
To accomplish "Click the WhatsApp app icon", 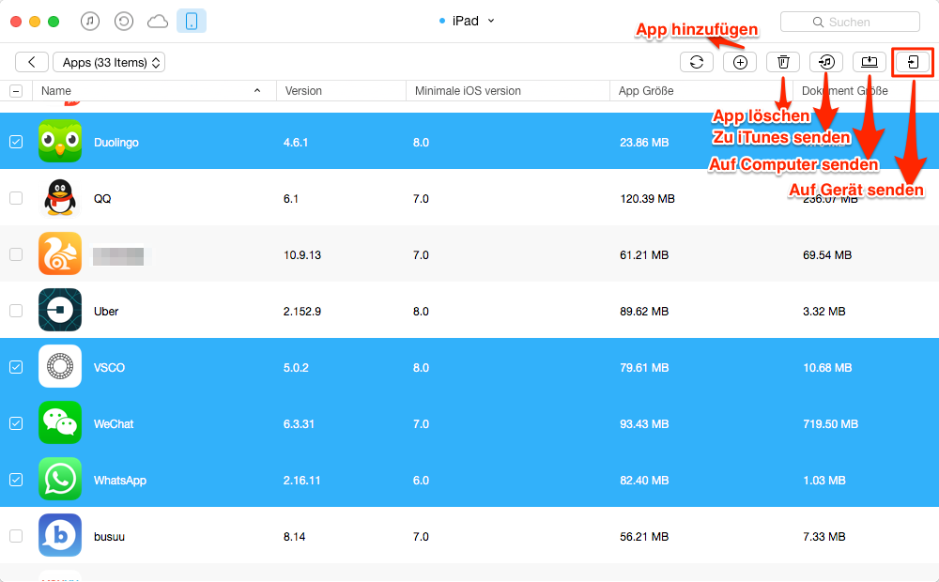I will pyautogui.click(x=60, y=479).
